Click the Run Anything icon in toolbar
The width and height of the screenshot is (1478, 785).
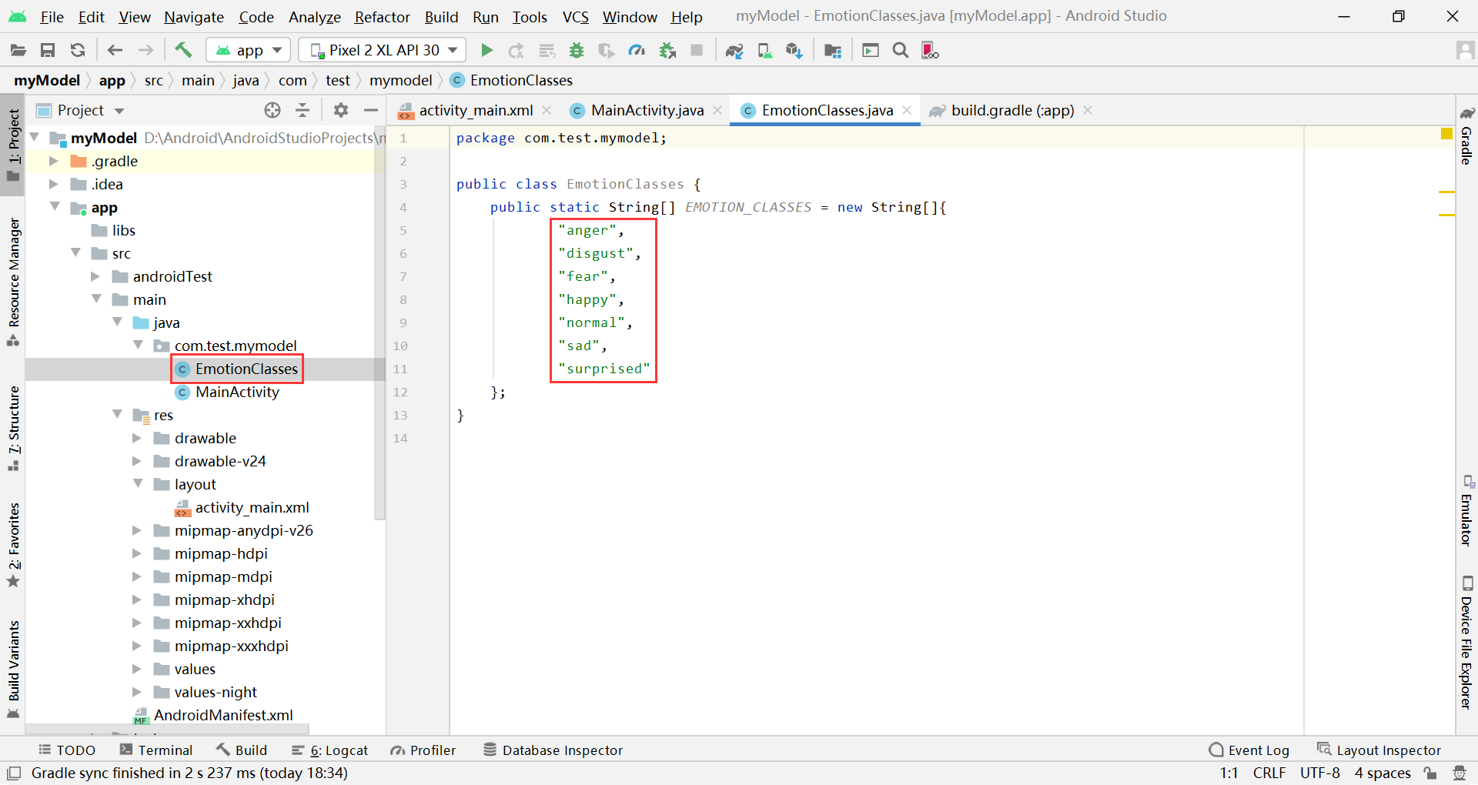click(870, 51)
